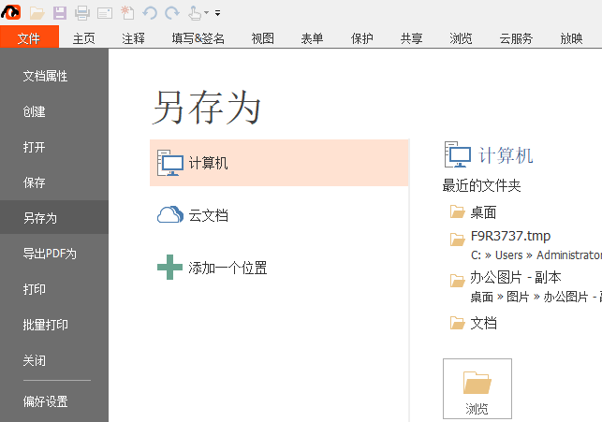Click the folder icon beside 文档

click(x=457, y=323)
